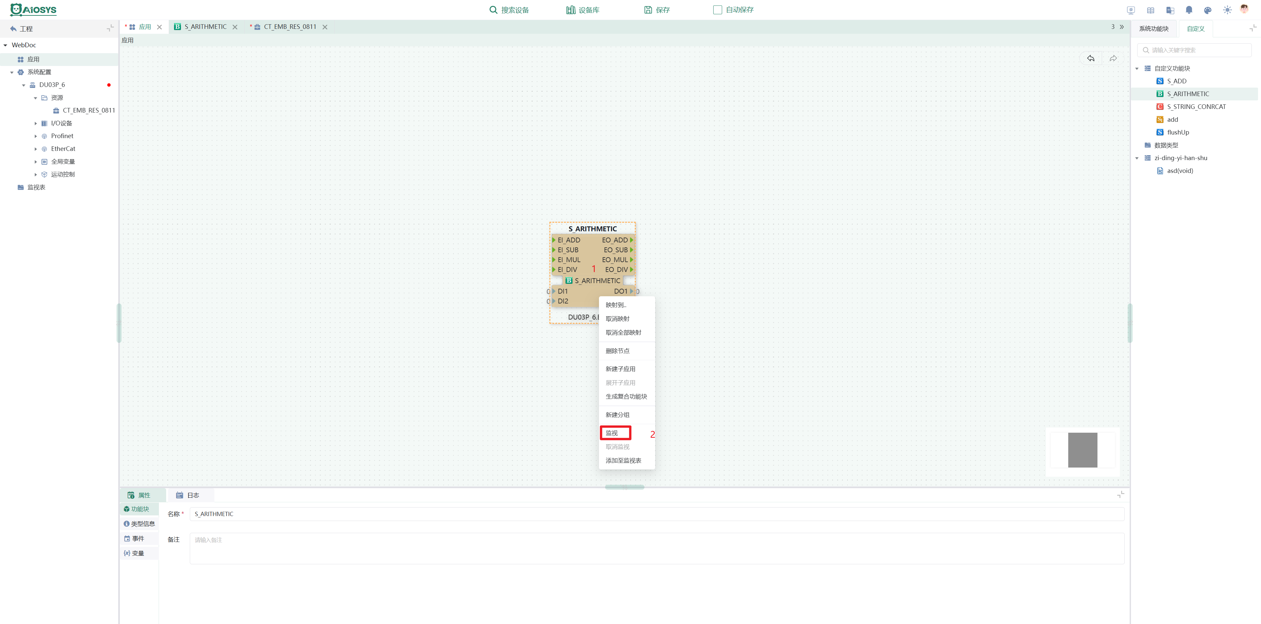The width and height of the screenshot is (1261, 624).
Task: Choose 映射到.. from context menu
Action: coord(627,305)
